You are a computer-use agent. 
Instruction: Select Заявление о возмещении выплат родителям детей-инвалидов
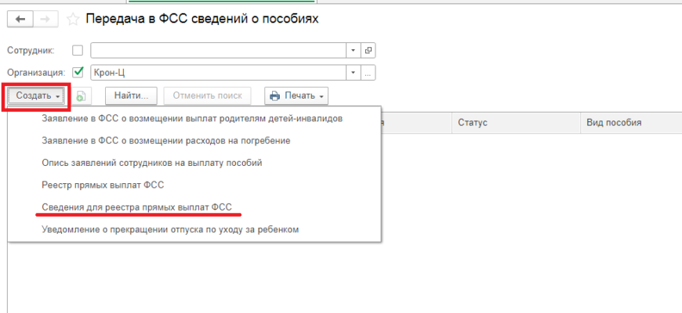pos(194,118)
